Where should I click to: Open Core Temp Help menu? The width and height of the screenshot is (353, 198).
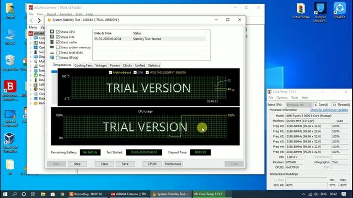305,98
